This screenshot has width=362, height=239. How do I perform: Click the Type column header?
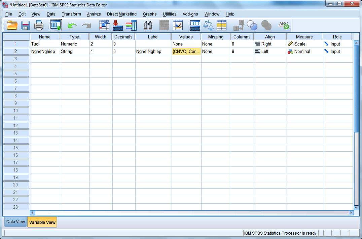[x=74, y=37]
